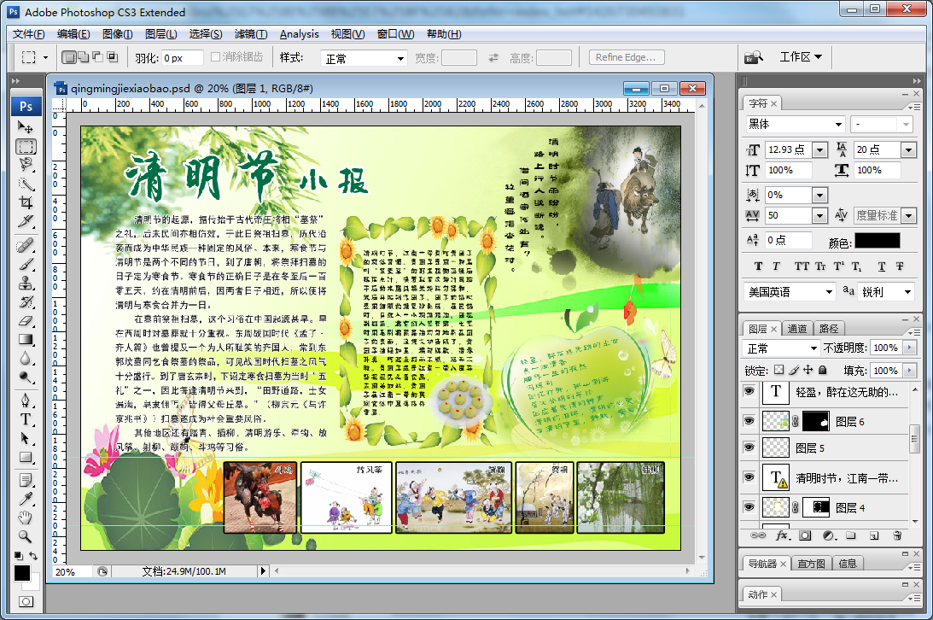Select the Notes tool
Viewport: 933px width, 620px height.
[x=26, y=480]
